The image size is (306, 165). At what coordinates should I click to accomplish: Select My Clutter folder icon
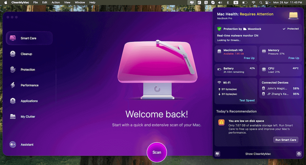coord(13,117)
